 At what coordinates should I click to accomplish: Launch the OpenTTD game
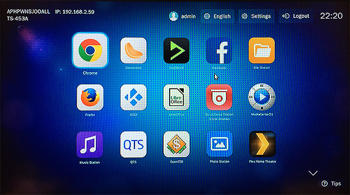point(176,144)
